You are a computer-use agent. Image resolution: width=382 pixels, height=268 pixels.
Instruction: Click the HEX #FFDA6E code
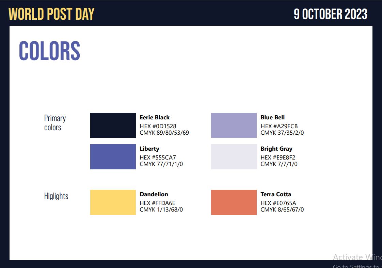click(157, 203)
